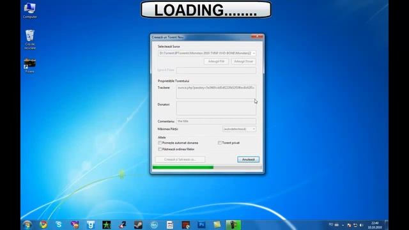This screenshot has width=409, height=230.
Task: Click the RO language indicator in tray
Action: click(x=331, y=224)
